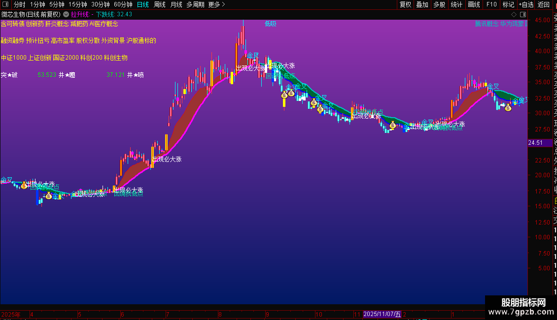Click the 预计扭亏 tag
557x320 pixels.
tap(37, 40)
